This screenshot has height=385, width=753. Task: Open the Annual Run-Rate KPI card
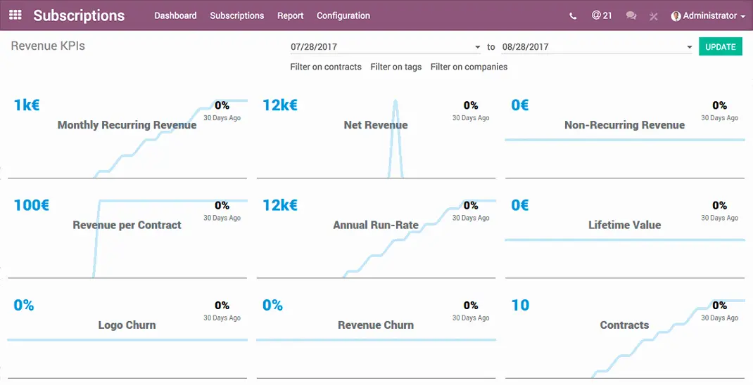376,237
